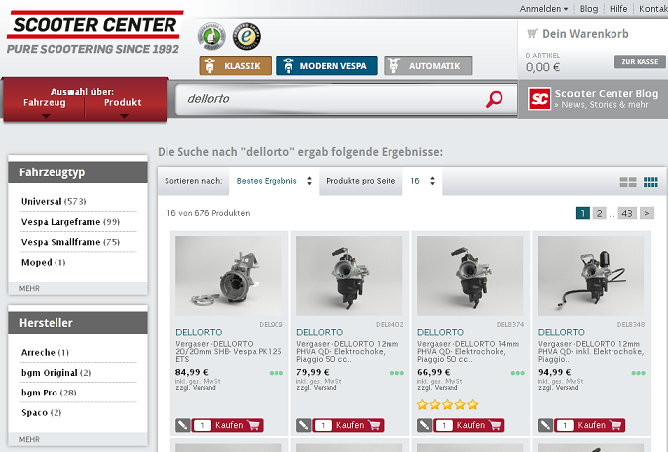The width and height of the screenshot is (668, 452).
Task: Click availability dots for 84,99 € product
Action: (x=277, y=373)
